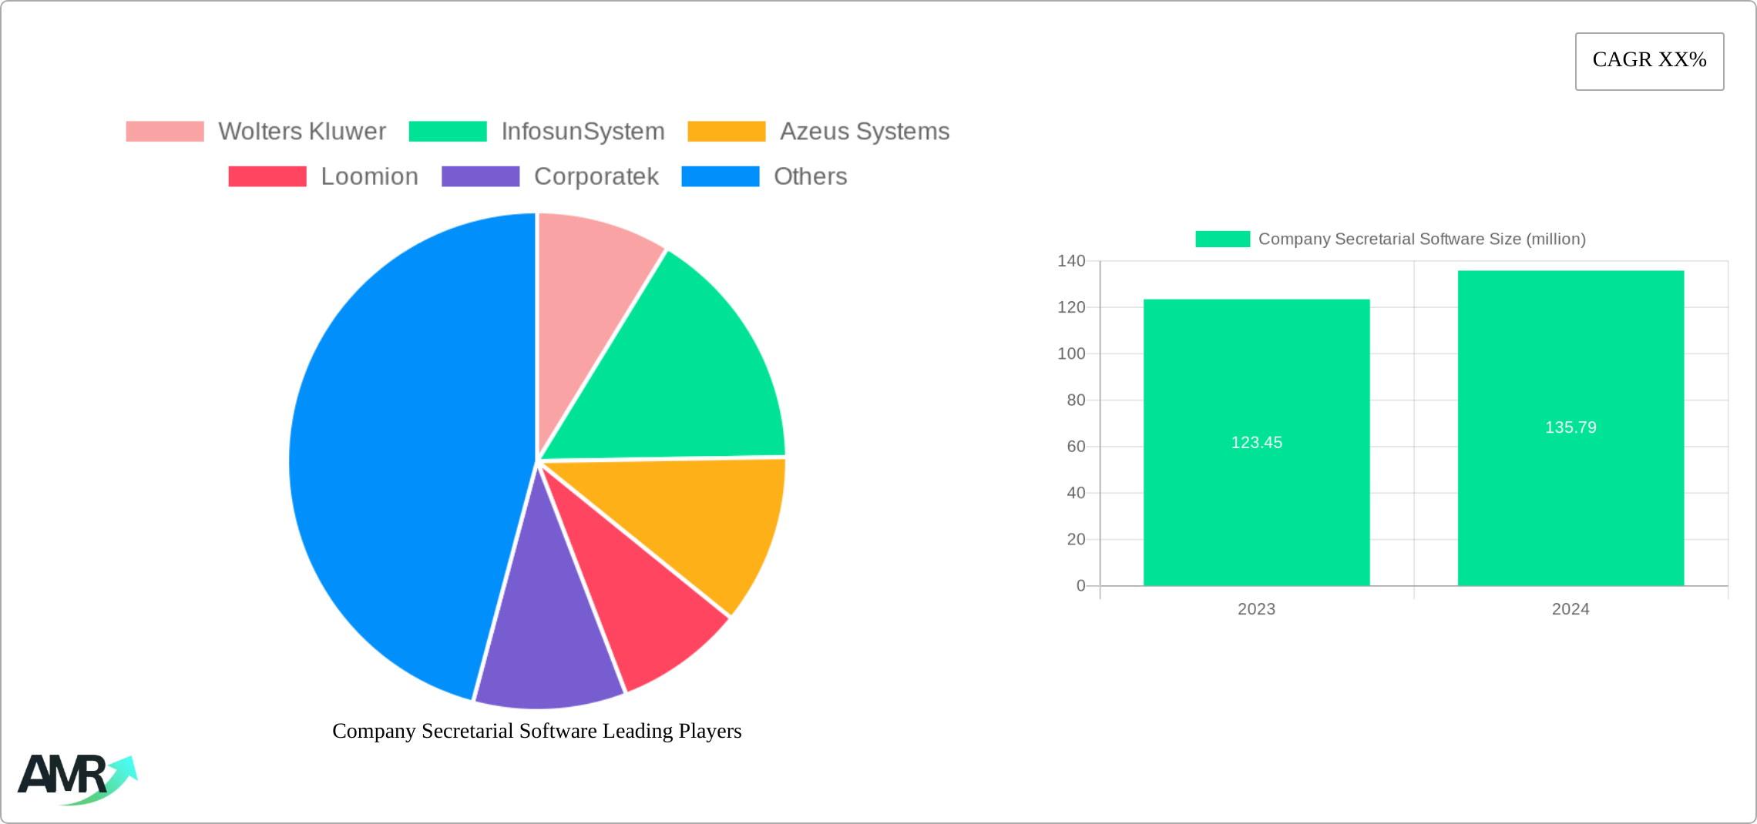Expand the InfosunSystem legend item
Viewport: 1757px width, 824px height.
(583, 131)
